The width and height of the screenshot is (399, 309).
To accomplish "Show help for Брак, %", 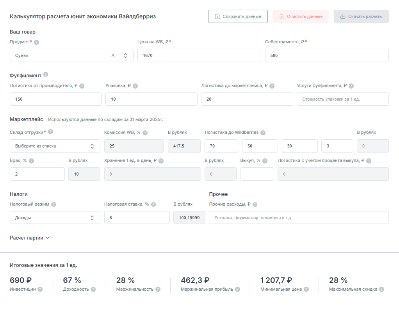I will pos(31,161).
